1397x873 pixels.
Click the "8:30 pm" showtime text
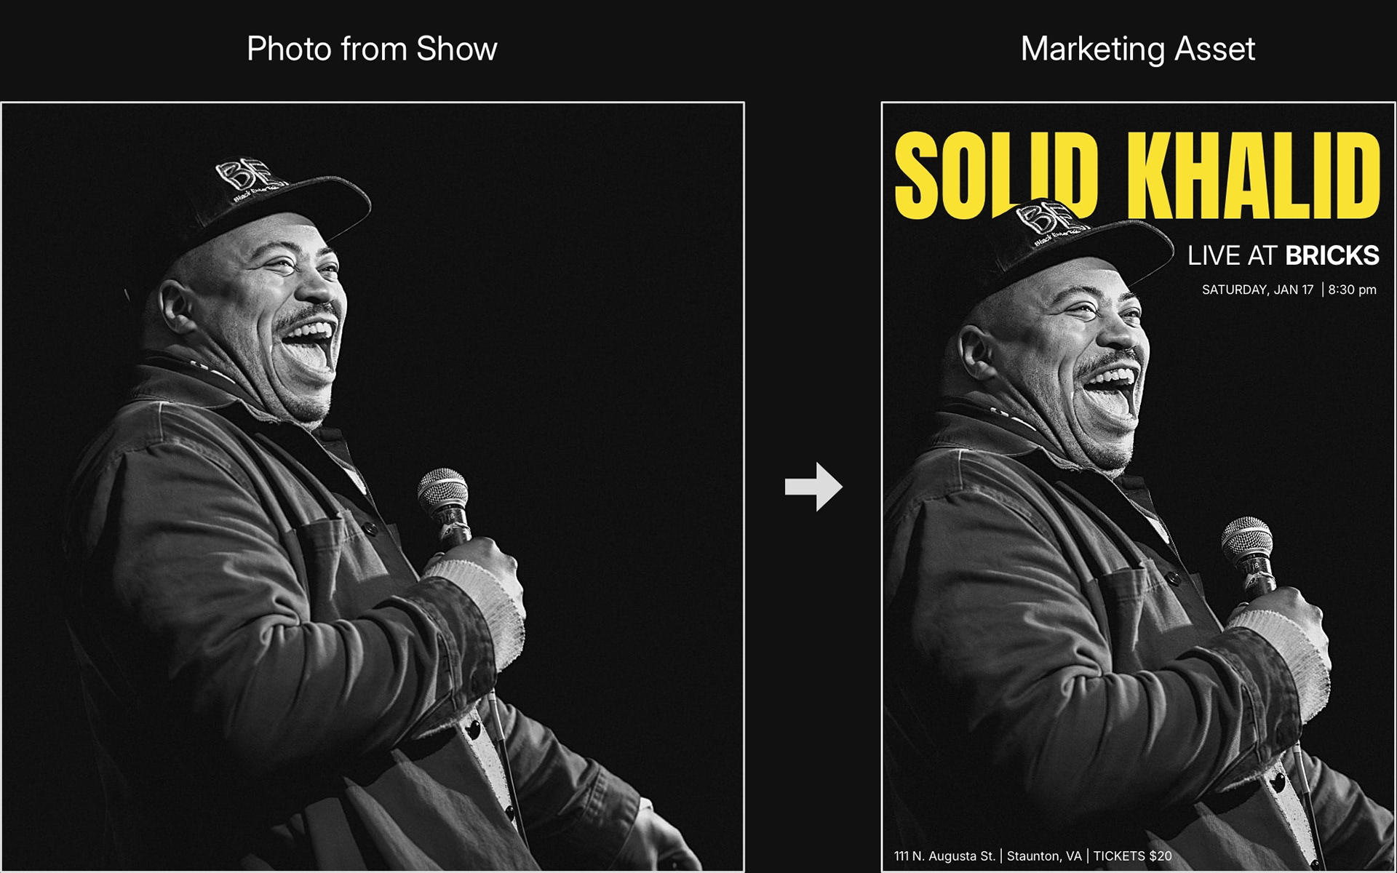click(x=1353, y=290)
